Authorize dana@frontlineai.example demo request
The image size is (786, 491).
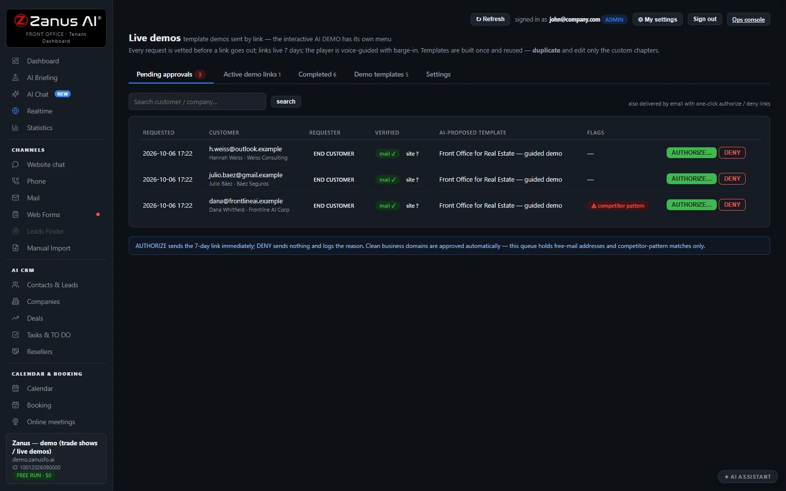click(x=691, y=205)
